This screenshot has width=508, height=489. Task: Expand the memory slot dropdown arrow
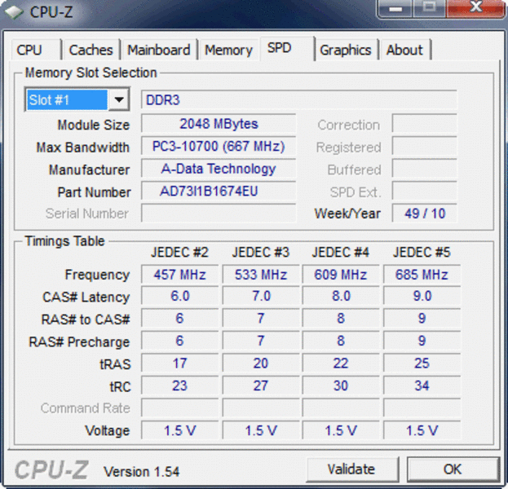tap(119, 99)
